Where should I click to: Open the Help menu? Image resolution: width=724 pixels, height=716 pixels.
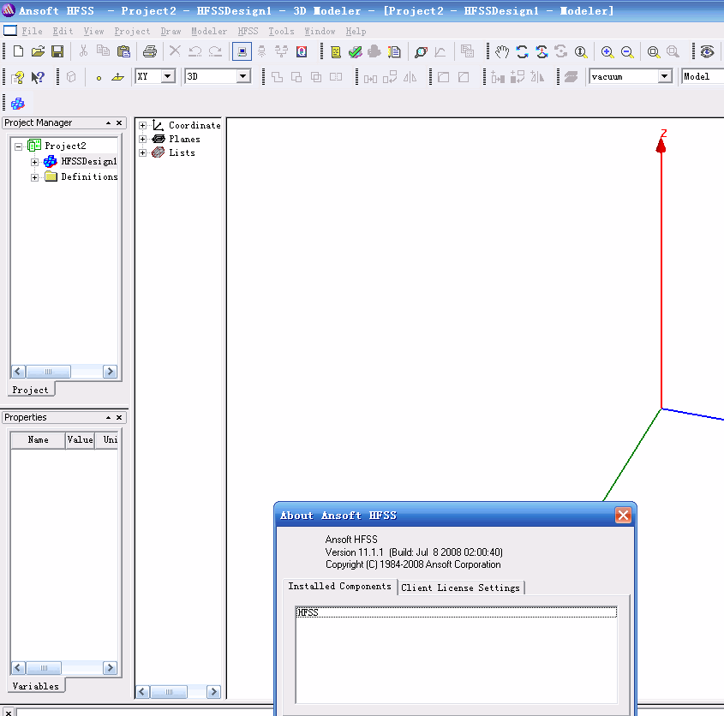tap(356, 31)
